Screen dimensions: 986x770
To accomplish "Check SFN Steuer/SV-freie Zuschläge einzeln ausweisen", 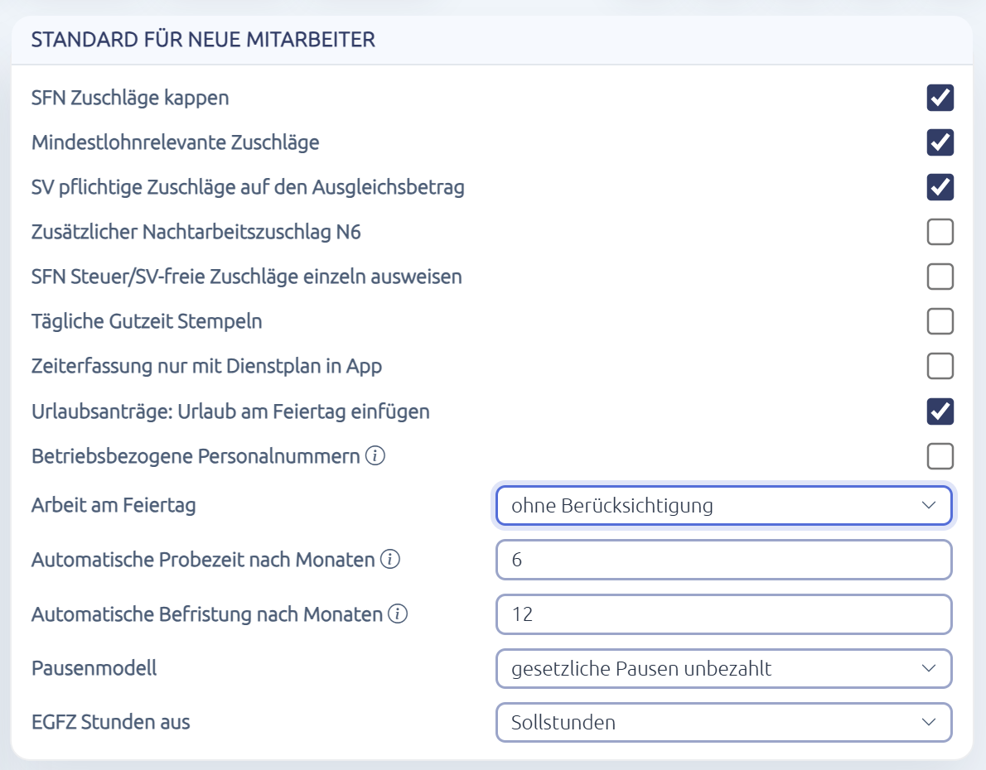I will pyautogui.click(x=940, y=277).
